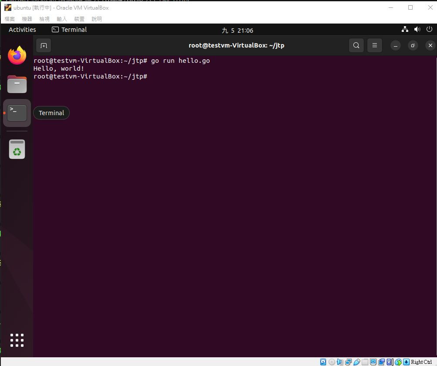Open the 檢視 menu in VirtualBox

[44, 19]
